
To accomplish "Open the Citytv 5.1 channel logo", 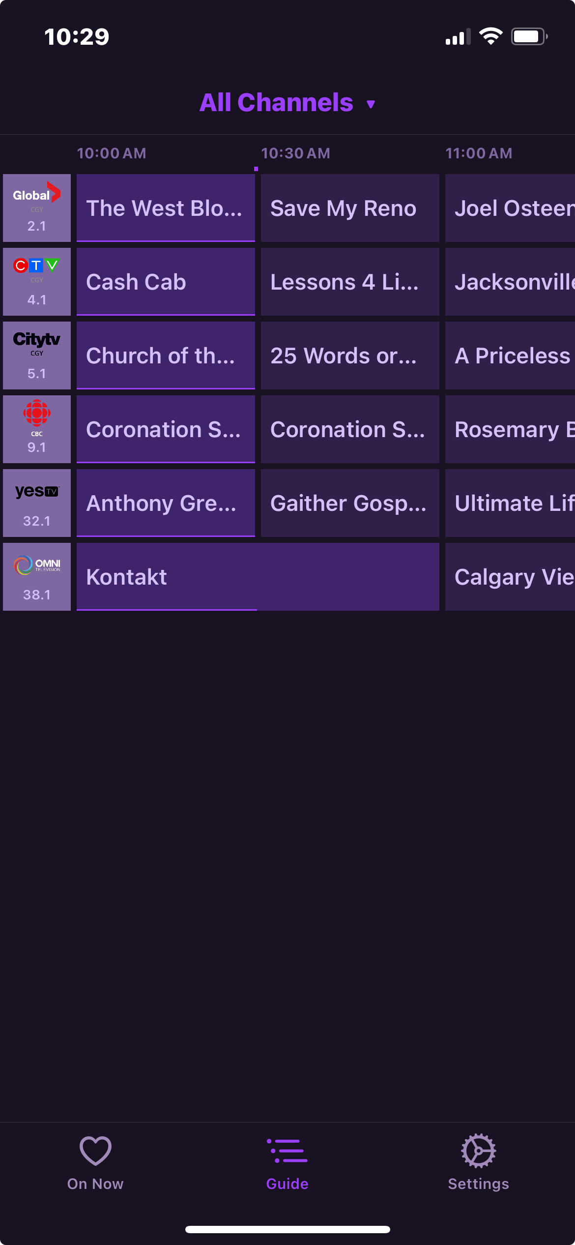I will click(37, 355).
